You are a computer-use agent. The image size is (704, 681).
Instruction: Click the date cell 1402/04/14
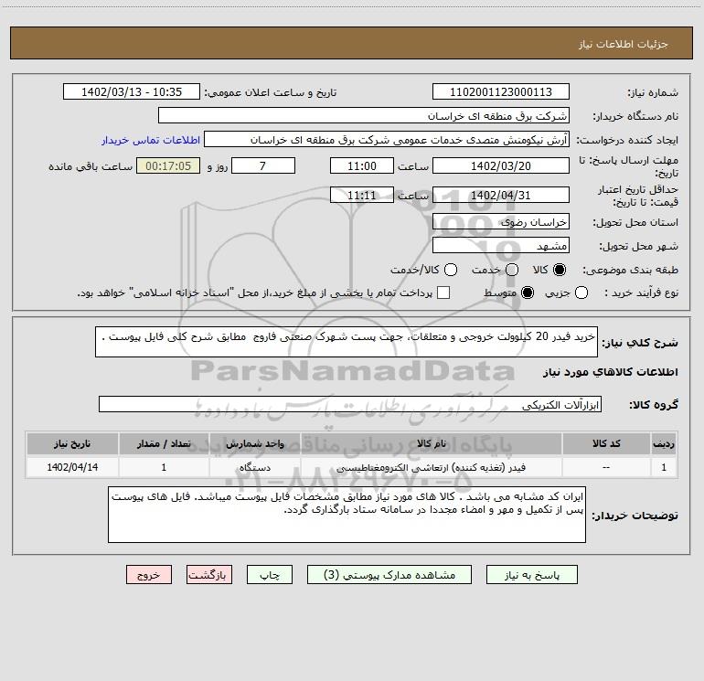tap(72, 467)
